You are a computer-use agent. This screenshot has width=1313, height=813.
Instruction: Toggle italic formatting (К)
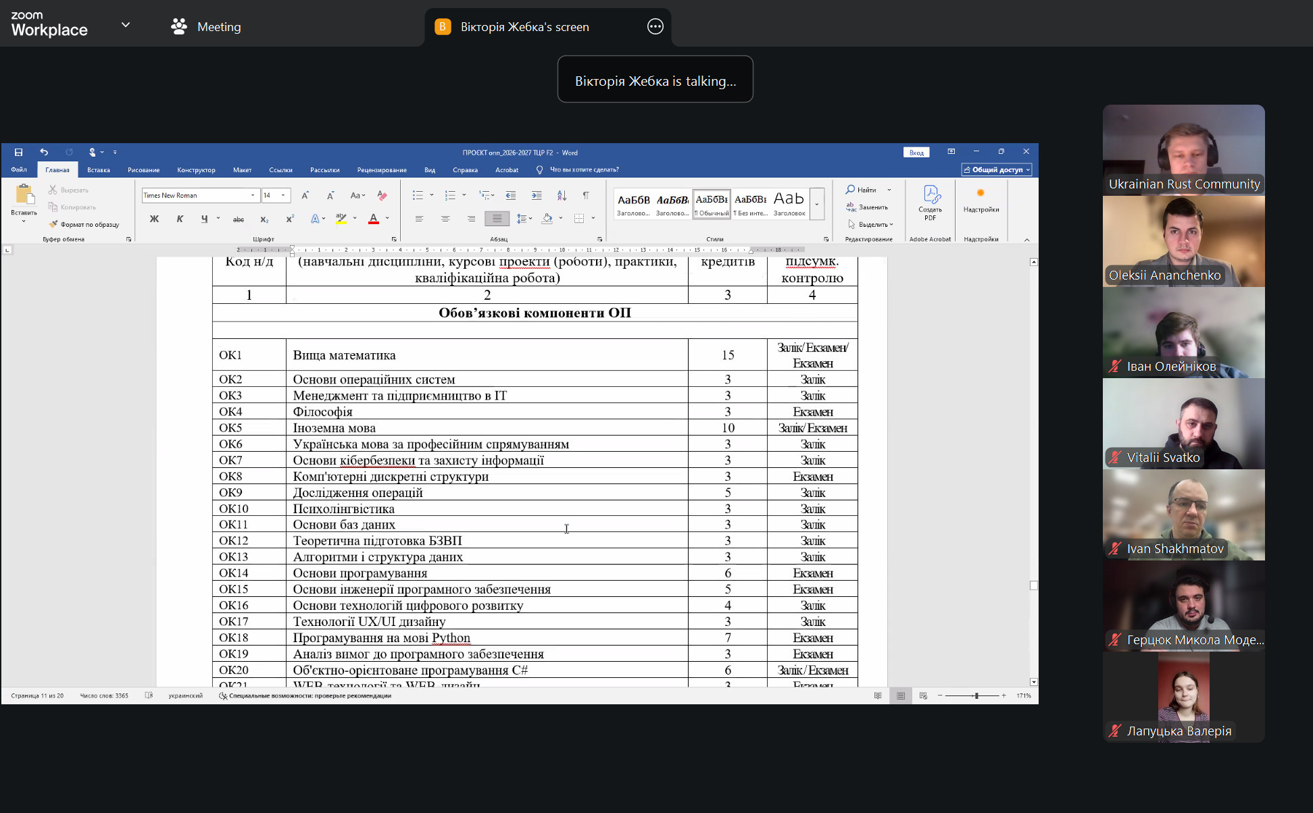pyautogui.click(x=180, y=218)
